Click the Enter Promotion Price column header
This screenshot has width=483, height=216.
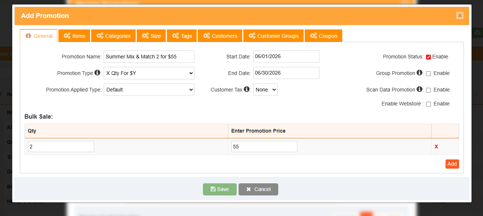[x=330, y=131]
